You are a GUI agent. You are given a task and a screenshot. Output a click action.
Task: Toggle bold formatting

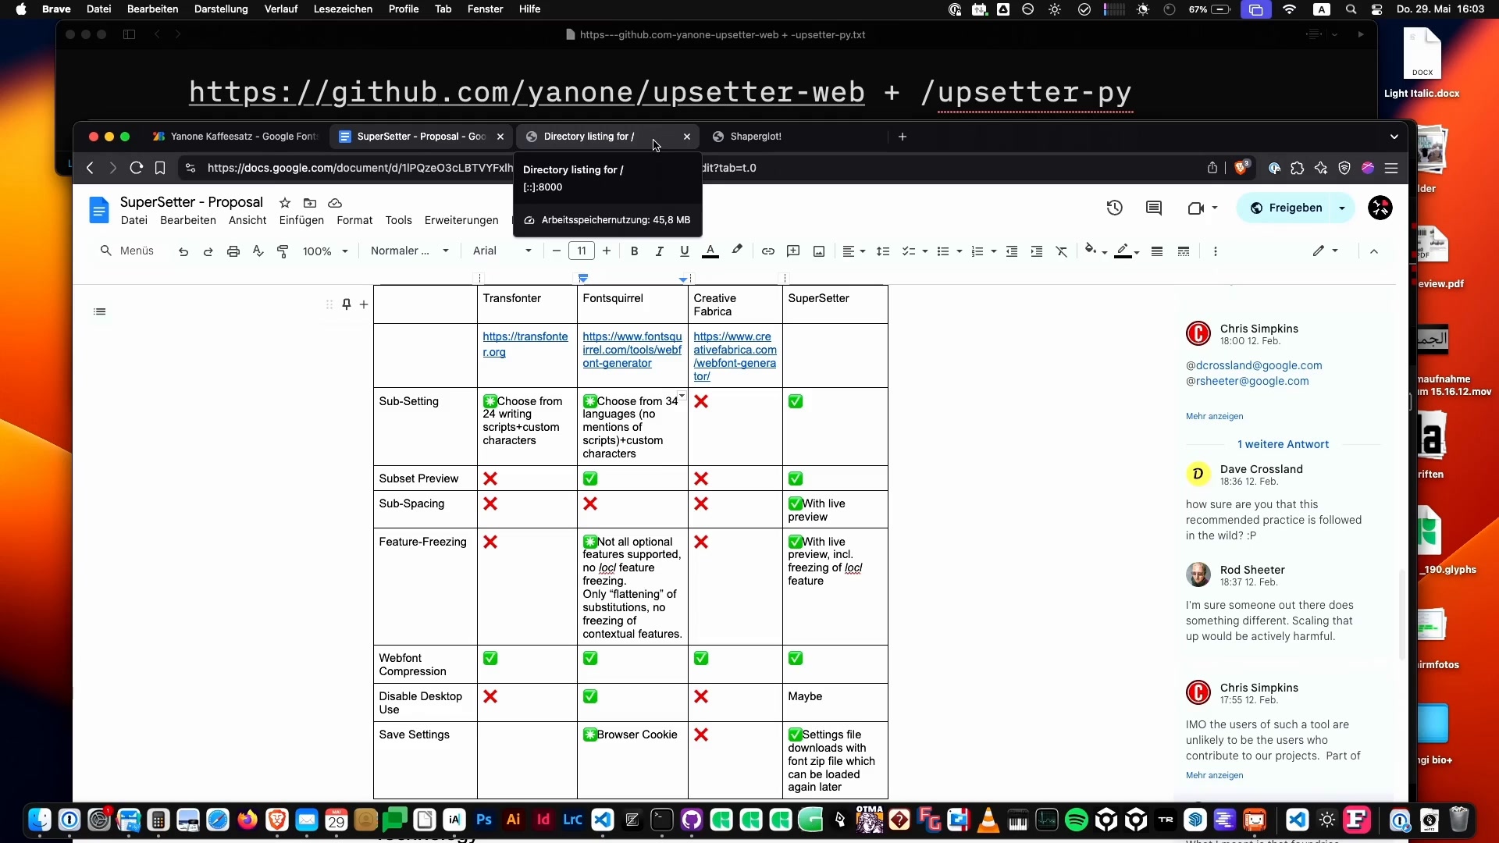click(x=634, y=251)
